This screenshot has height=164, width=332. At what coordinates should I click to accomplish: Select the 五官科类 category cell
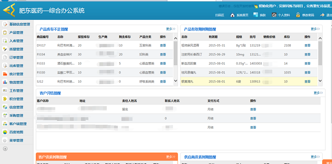(x=145, y=45)
